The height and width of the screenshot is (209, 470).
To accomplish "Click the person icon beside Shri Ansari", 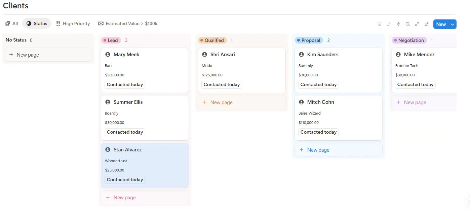I will click(204, 54).
